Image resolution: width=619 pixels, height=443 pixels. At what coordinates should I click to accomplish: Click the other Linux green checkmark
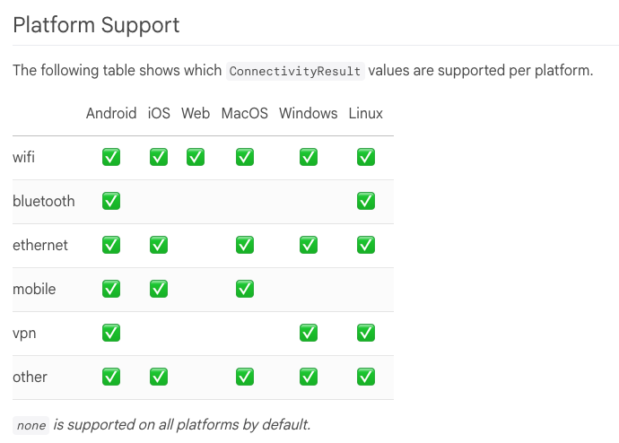pos(366,377)
